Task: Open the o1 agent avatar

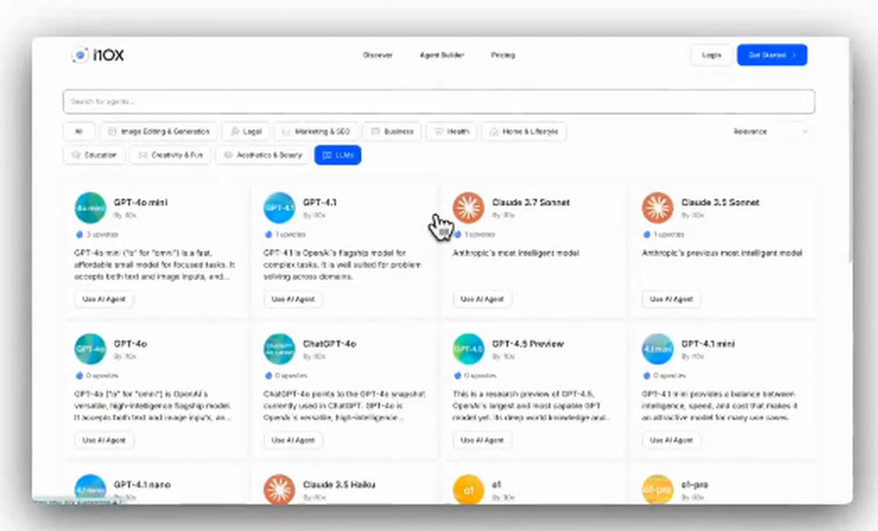Action: (x=469, y=489)
